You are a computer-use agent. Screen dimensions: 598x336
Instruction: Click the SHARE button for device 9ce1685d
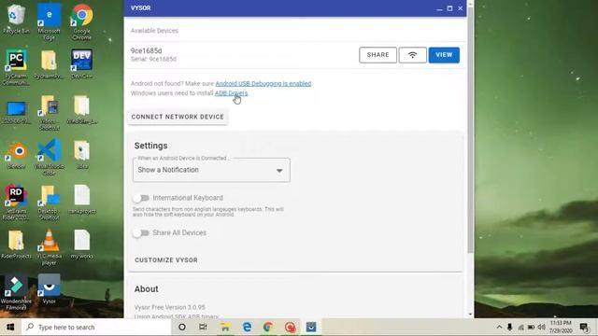tap(377, 55)
